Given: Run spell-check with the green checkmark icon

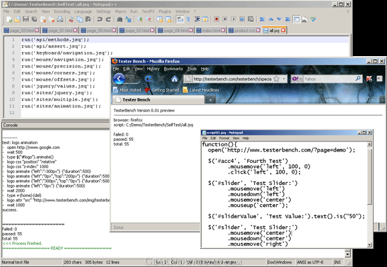Looking at the screenshot, I should point(313,19).
